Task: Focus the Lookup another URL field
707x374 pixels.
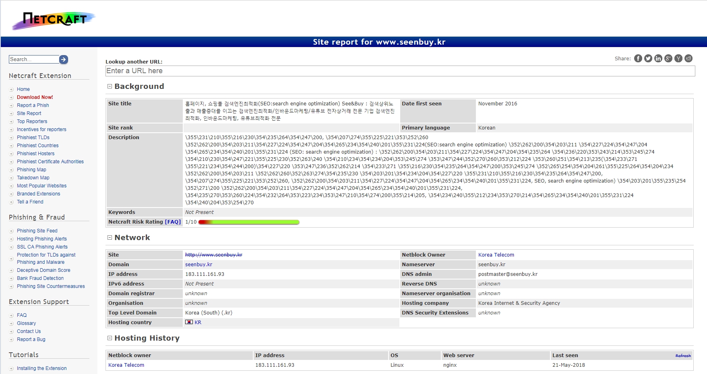Action: pyautogui.click(x=400, y=71)
